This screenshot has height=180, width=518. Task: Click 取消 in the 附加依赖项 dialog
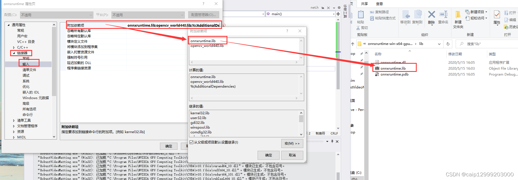(x=292, y=155)
